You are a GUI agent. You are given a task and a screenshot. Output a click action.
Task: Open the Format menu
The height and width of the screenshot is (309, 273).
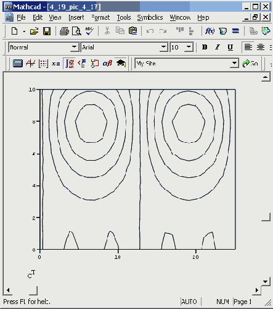pos(100,18)
